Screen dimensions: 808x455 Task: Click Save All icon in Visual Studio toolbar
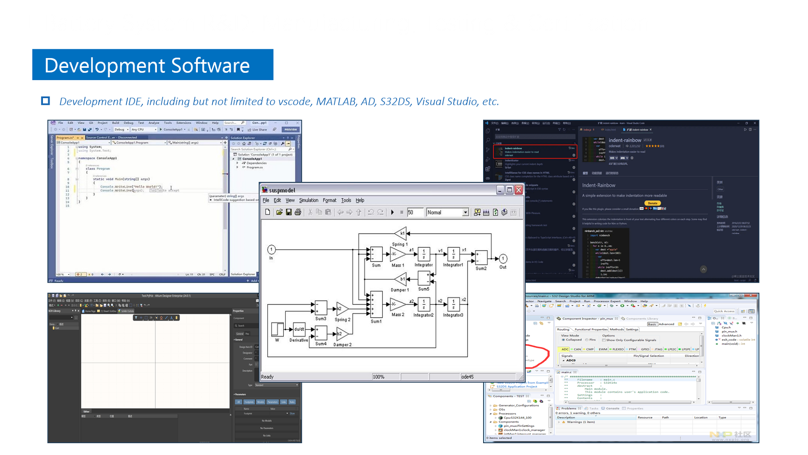(x=90, y=130)
